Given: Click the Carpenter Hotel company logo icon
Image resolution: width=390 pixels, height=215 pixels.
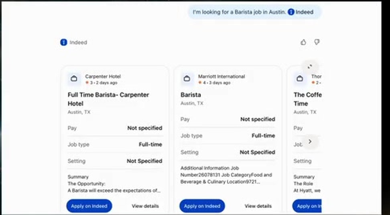Looking at the screenshot, I should click(74, 79).
